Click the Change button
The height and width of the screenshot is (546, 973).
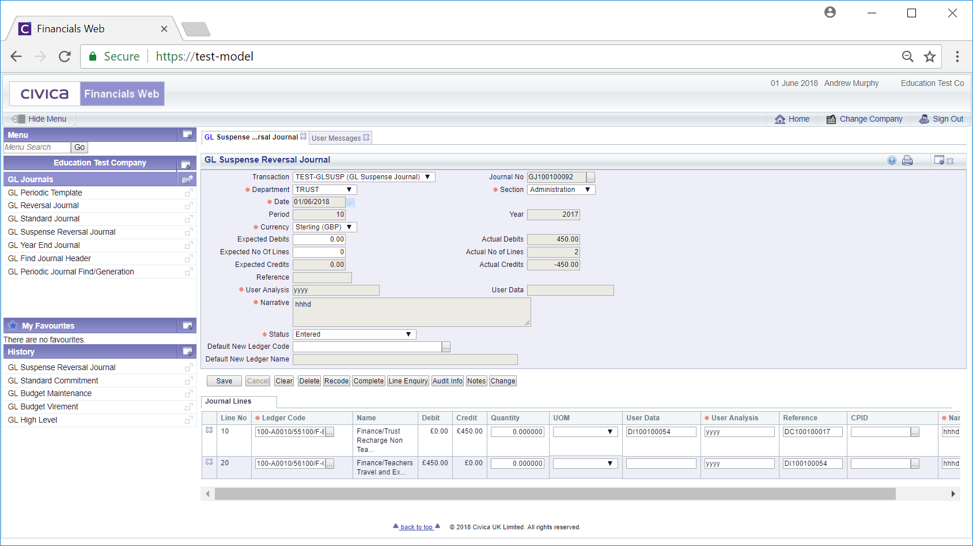click(503, 381)
